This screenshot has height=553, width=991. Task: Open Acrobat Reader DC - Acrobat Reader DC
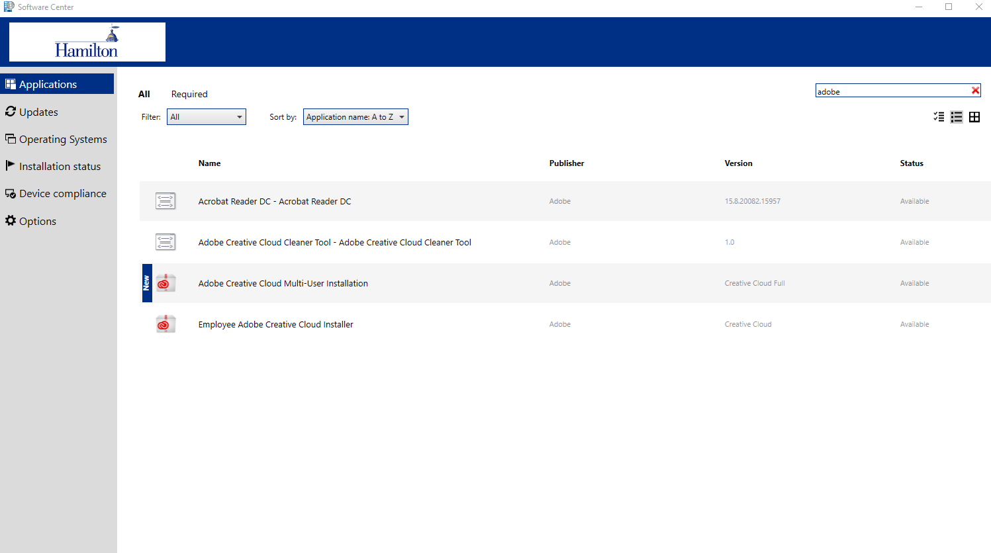[275, 201]
